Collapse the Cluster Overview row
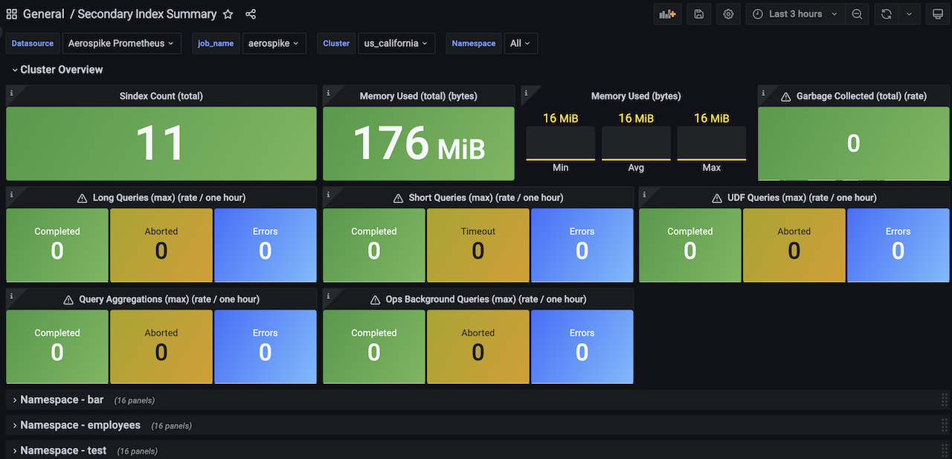This screenshot has width=952, height=459. [58, 70]
